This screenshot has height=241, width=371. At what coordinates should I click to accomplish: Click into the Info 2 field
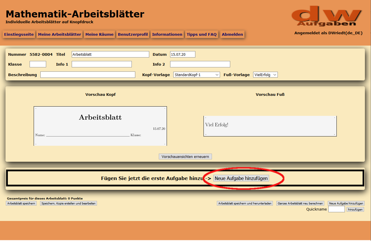coord(200,64)
